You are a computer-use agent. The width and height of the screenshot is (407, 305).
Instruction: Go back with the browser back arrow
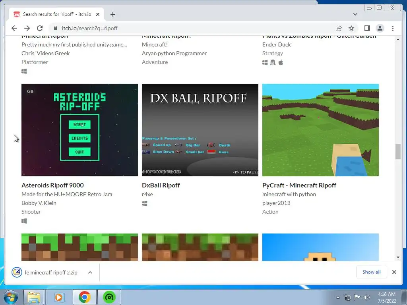point(14,28)
